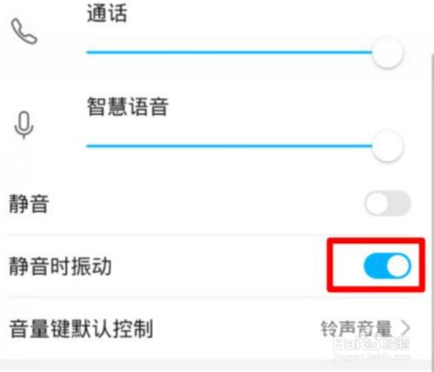This screenshot has height=372, width=434.
Task: Expand chevron arrow beside 铃声音量
Action: click(x=406, y=329)
